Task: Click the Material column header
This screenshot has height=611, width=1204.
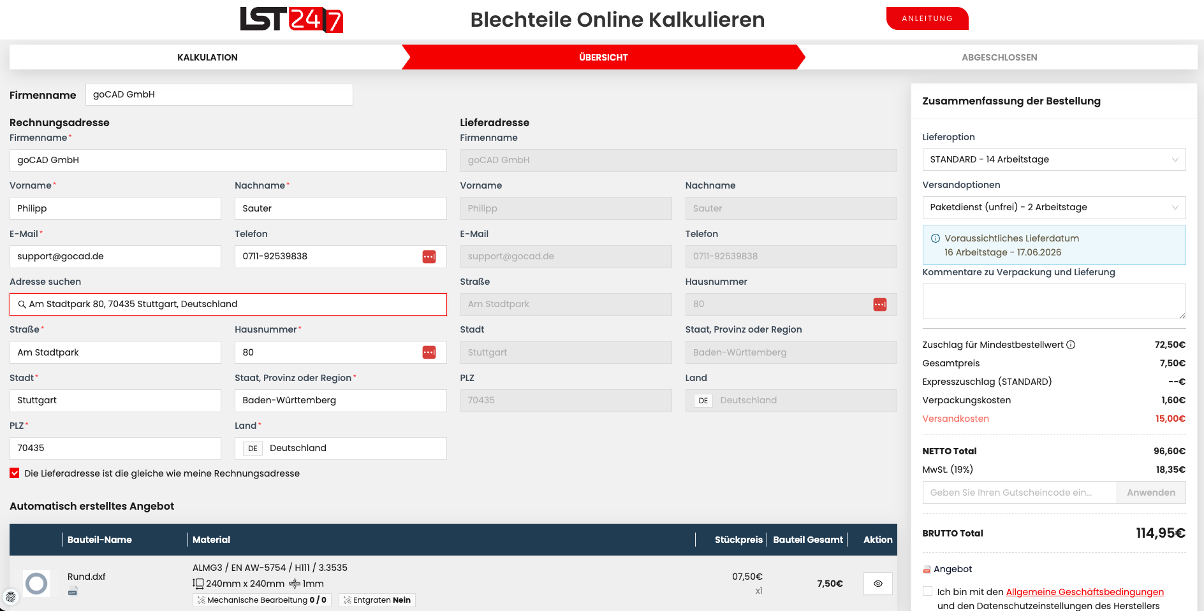Action: [x=211, y=540]
